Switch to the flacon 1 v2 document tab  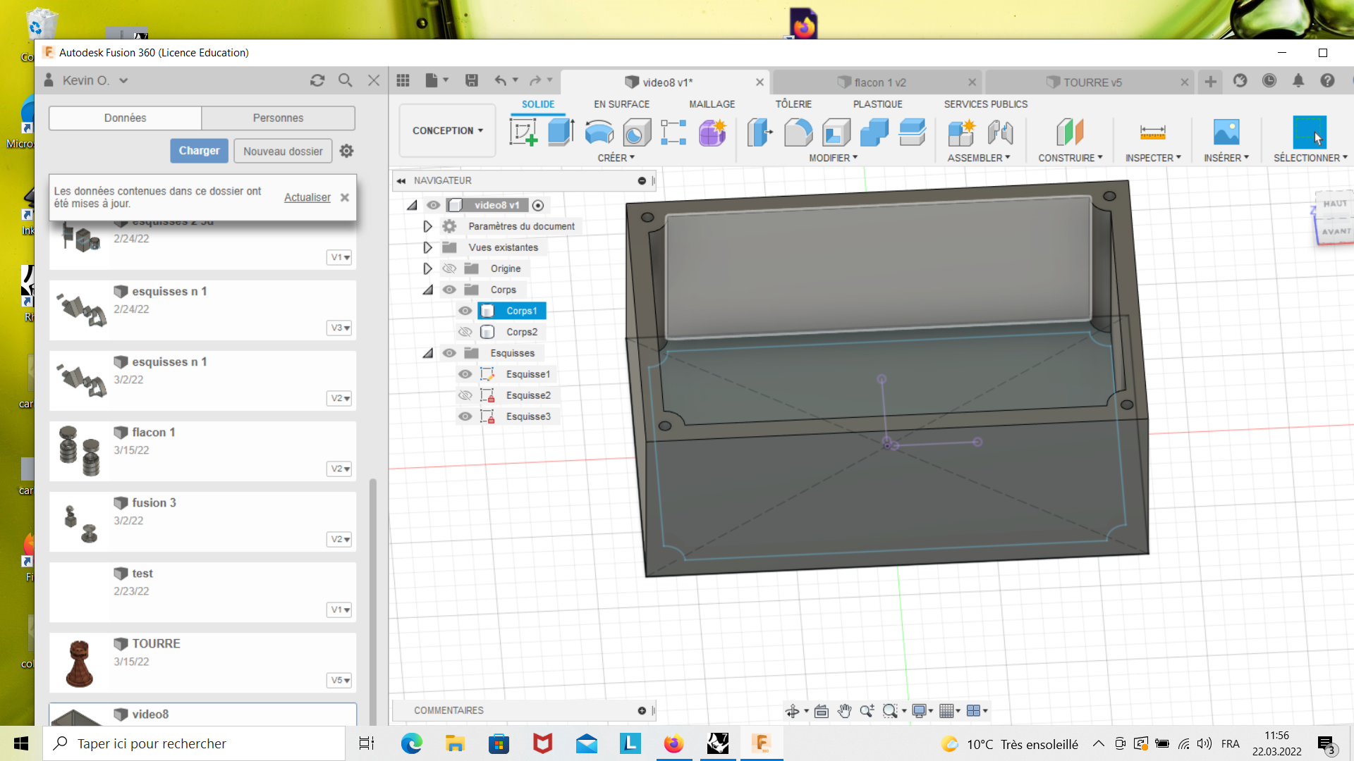click(879, 82)
